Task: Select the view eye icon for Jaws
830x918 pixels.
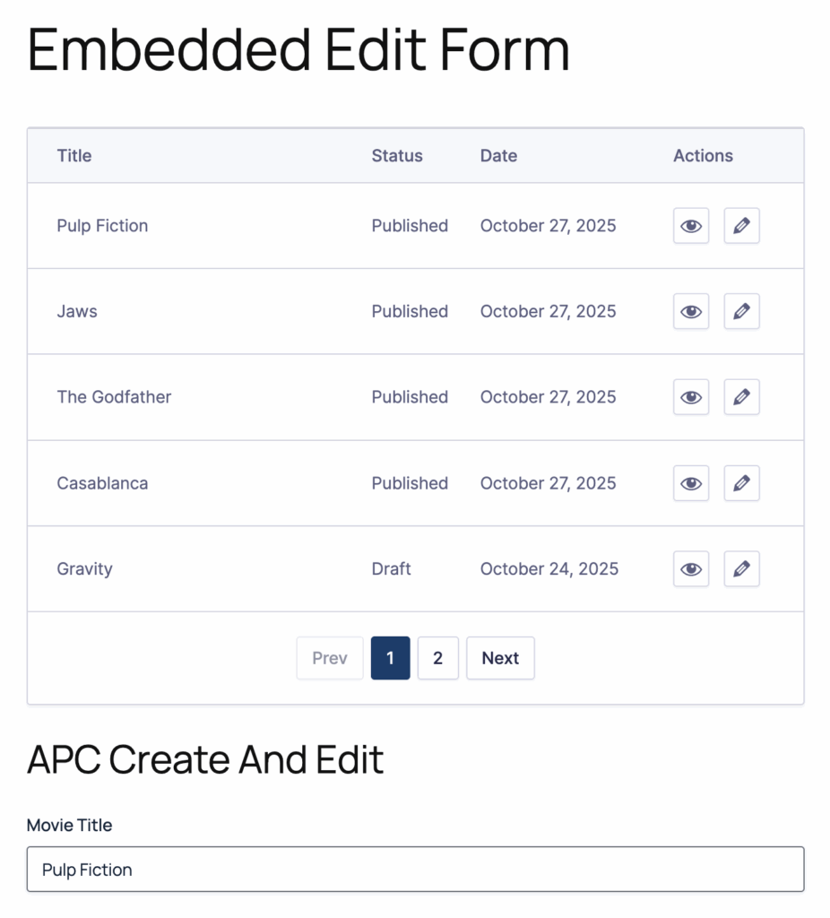Action: coord(690,311)
